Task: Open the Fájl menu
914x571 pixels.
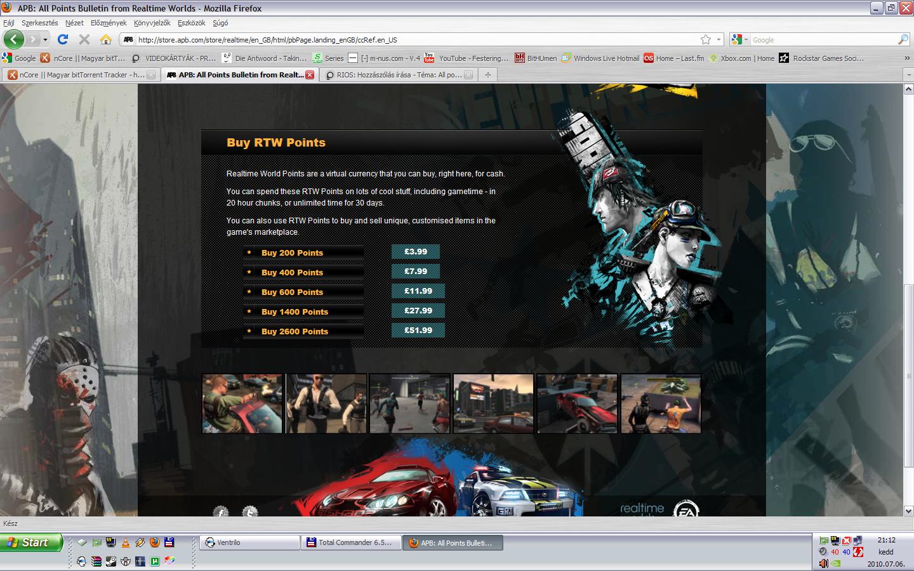Action: click(x=9, y=23)
